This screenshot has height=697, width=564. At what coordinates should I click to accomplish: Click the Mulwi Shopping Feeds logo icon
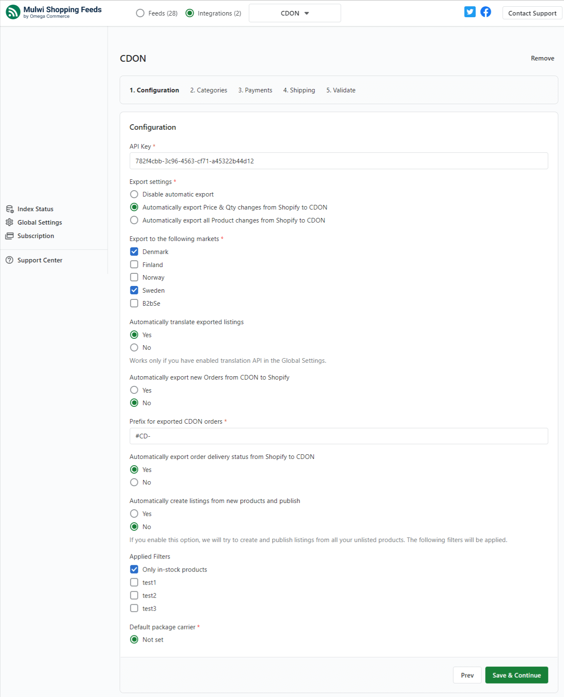click(x=13, y=12)
